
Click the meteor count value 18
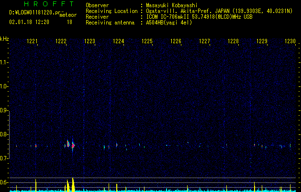[x=69, y=22]
